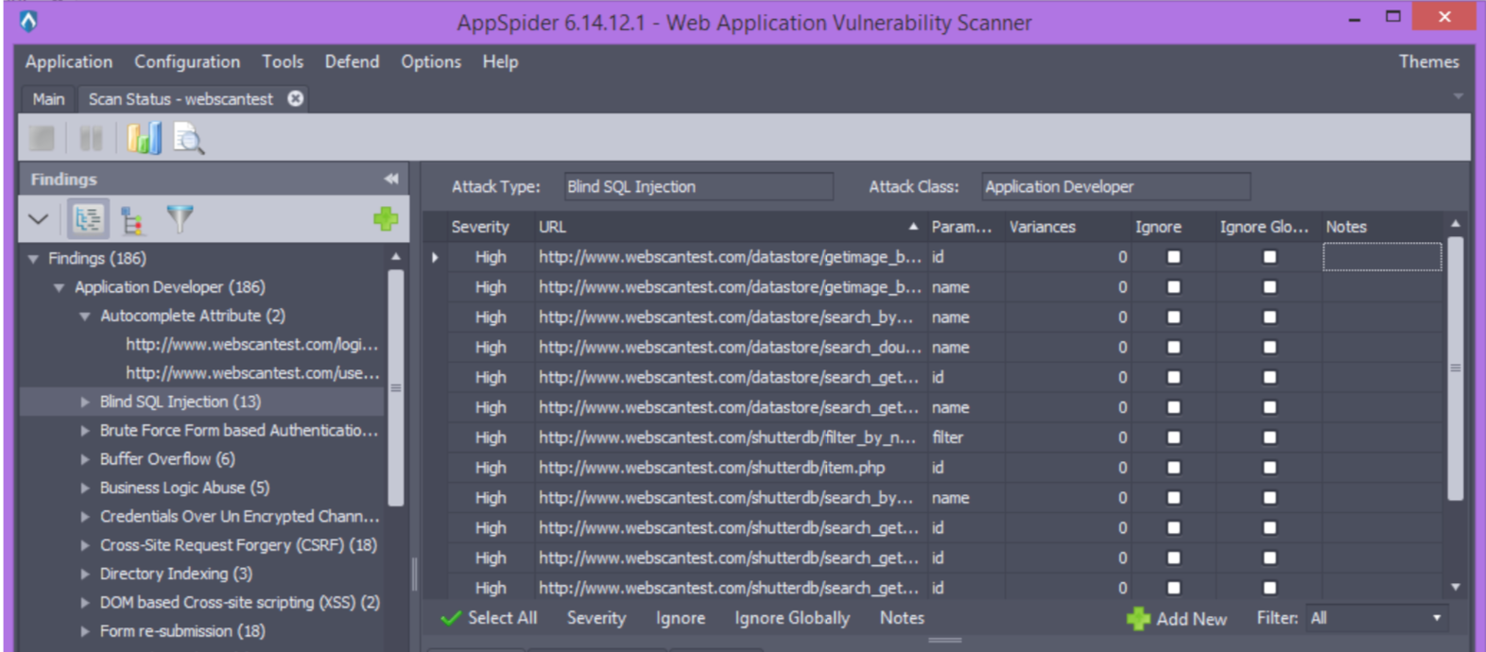Click the bottom Ignore button
This screenshot has width=1486, height=652.
tap(681, 618)
